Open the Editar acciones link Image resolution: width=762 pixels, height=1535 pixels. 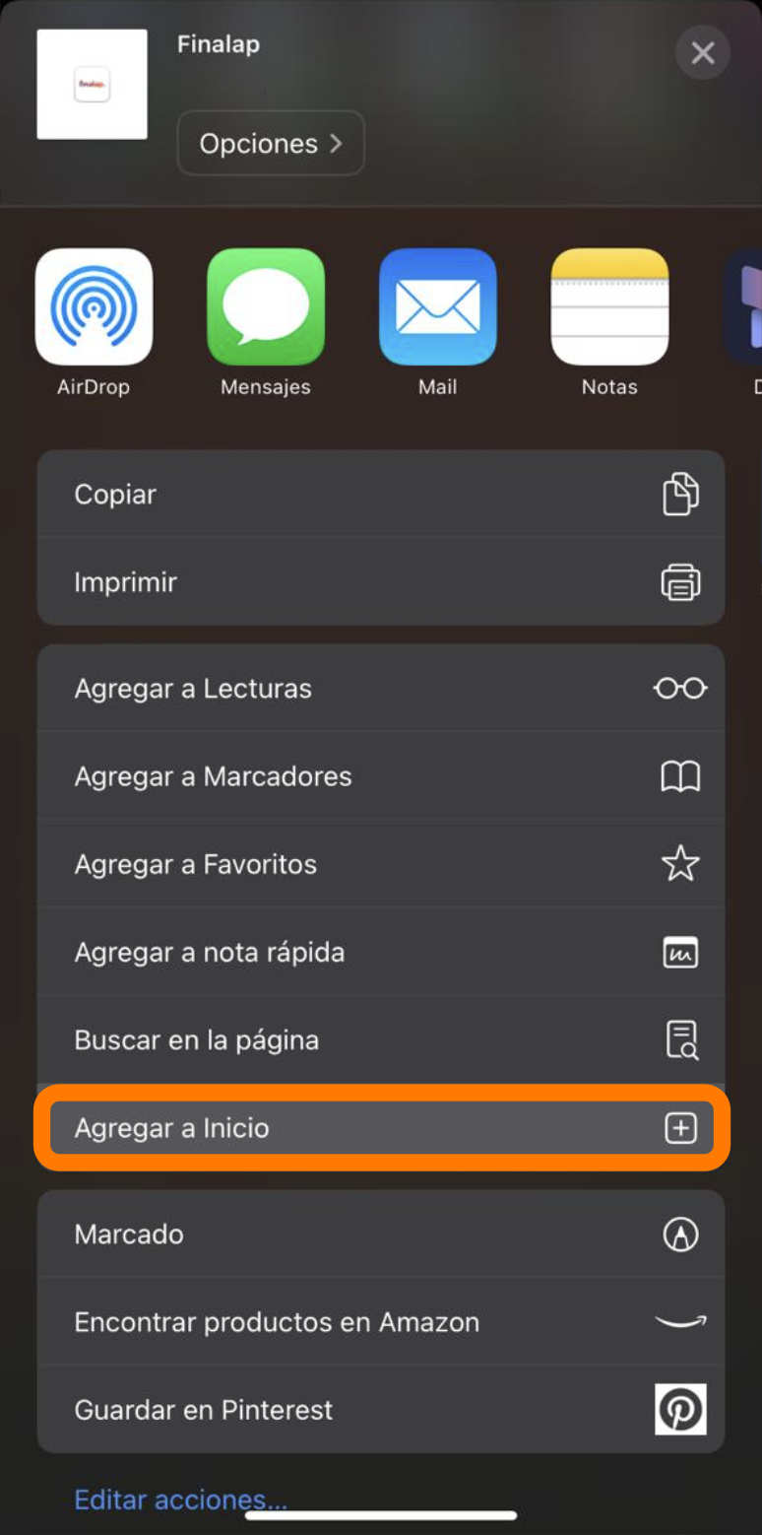[180, 1500]
